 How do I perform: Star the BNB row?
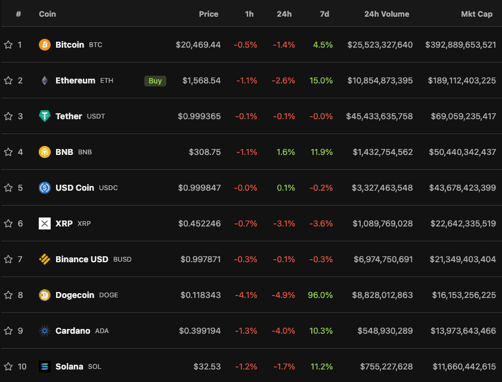[x=8, y=152]
